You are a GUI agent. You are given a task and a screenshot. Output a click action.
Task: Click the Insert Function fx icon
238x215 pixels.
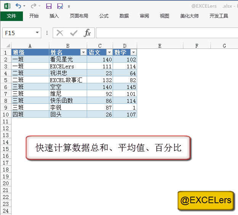87,33
